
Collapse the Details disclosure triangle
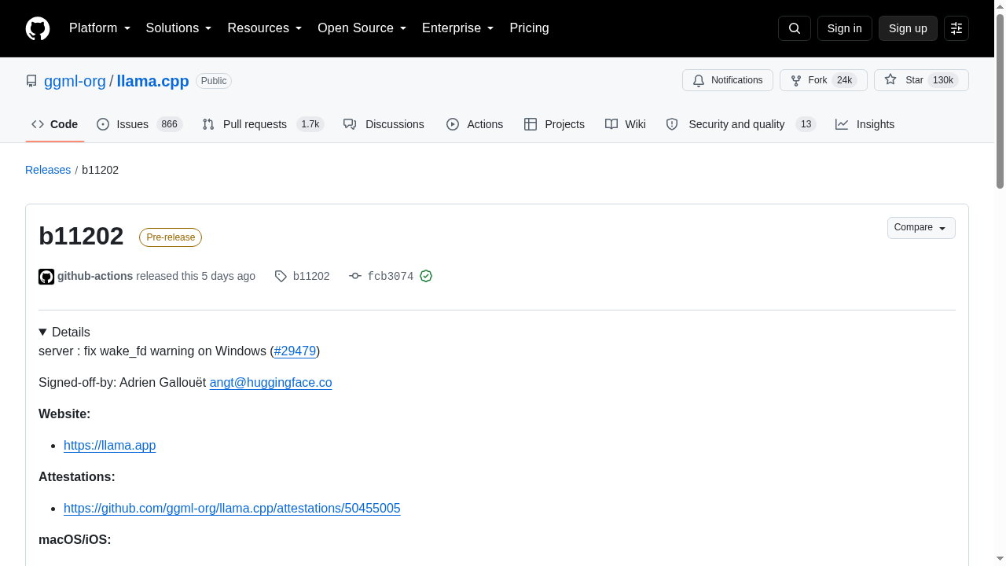[x=42, y=333]
